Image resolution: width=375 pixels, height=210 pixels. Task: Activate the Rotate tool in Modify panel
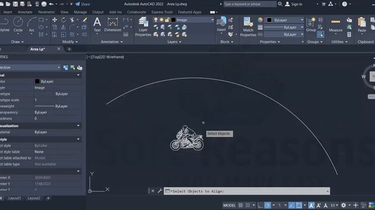(63, 20)
